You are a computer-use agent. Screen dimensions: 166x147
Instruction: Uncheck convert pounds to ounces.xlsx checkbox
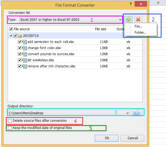tap(19, 54)
